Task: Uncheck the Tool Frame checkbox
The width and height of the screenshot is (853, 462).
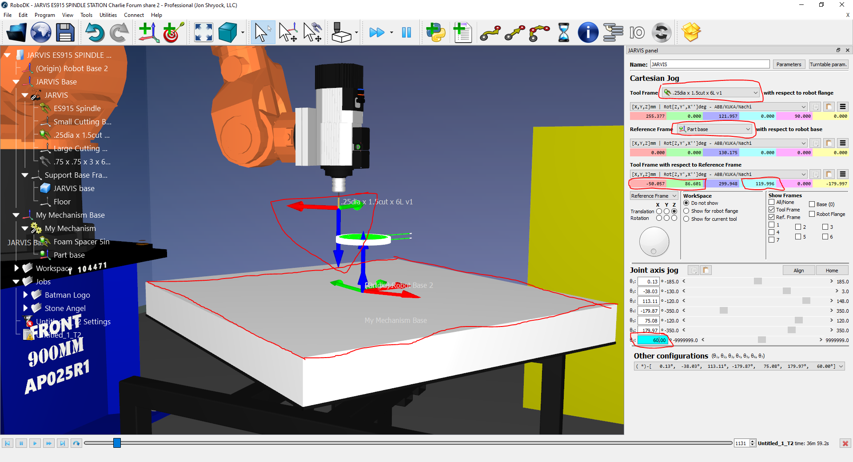Action: [x=772, y=210]
